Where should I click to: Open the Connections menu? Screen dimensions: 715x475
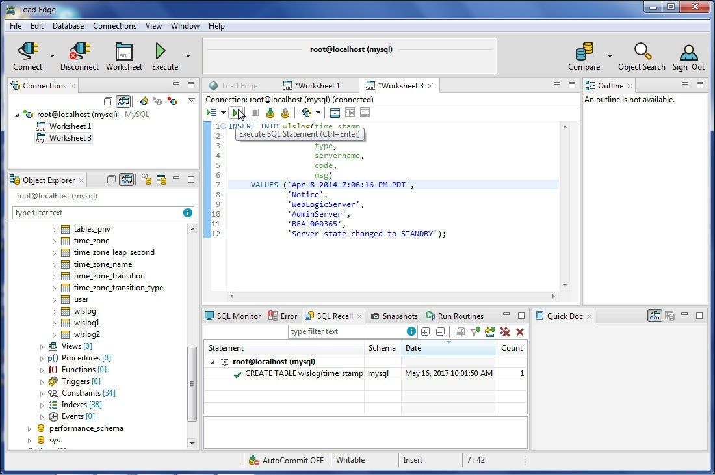point(114,26)
